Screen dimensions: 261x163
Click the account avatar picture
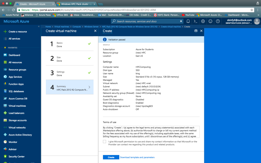click(x=257, y=21)
